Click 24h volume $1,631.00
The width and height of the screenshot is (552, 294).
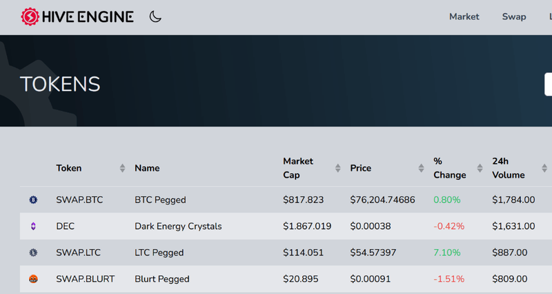tap(513, 227)
